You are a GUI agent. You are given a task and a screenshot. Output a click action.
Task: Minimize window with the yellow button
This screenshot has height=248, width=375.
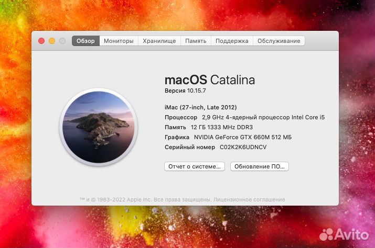52,41
